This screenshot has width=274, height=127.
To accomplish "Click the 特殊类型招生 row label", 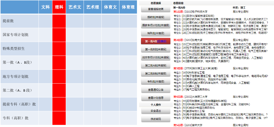I will (14, 49).
